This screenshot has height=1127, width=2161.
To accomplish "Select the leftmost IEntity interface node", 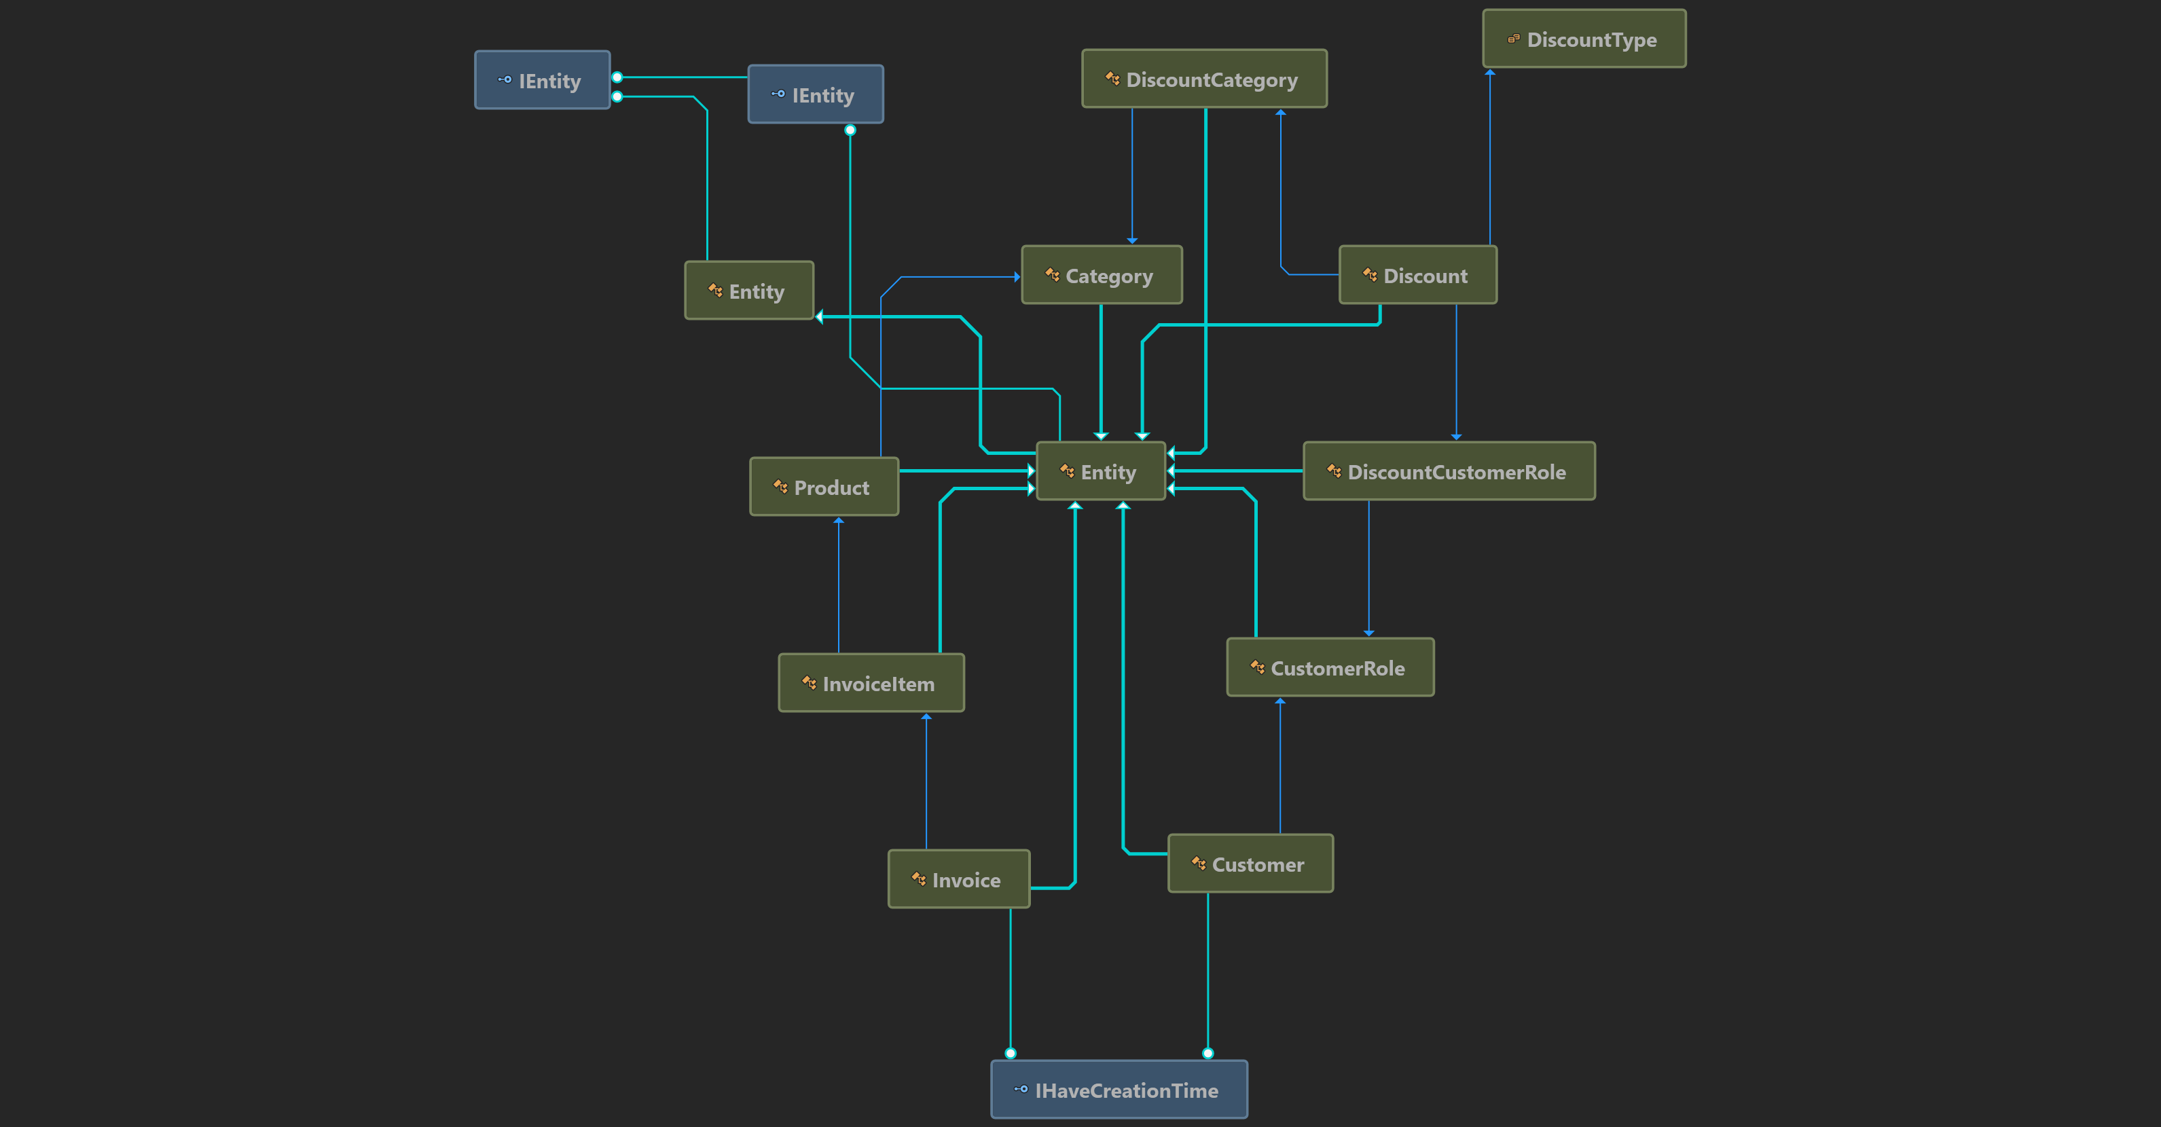I will click(542, 81).
